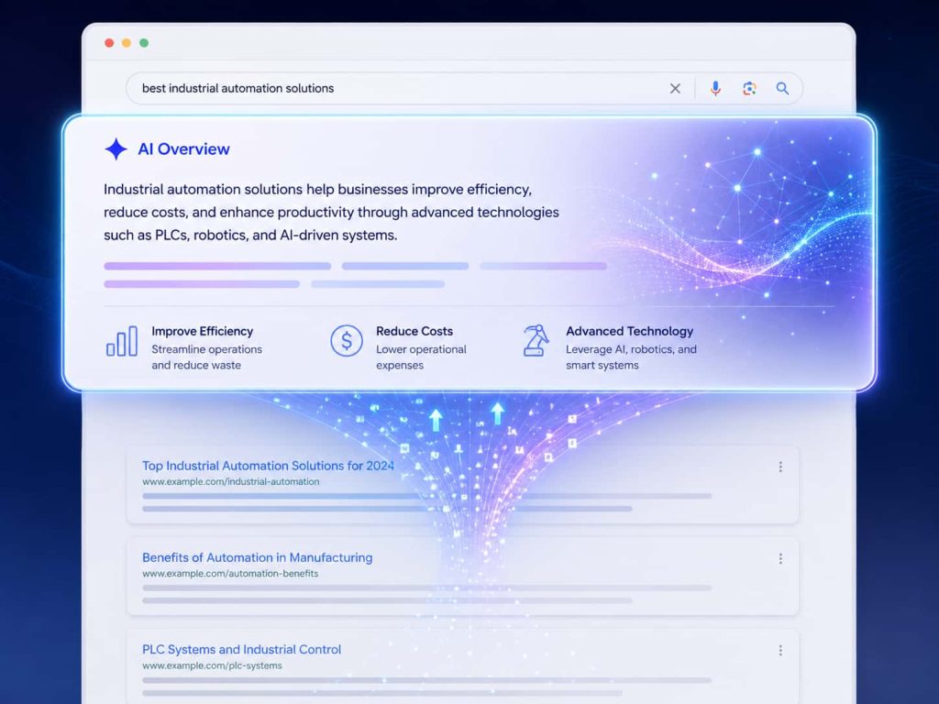Click 'Streamline operations and reduce waste' text
This screenshot has width=939, height=704.
click(206, 357)
